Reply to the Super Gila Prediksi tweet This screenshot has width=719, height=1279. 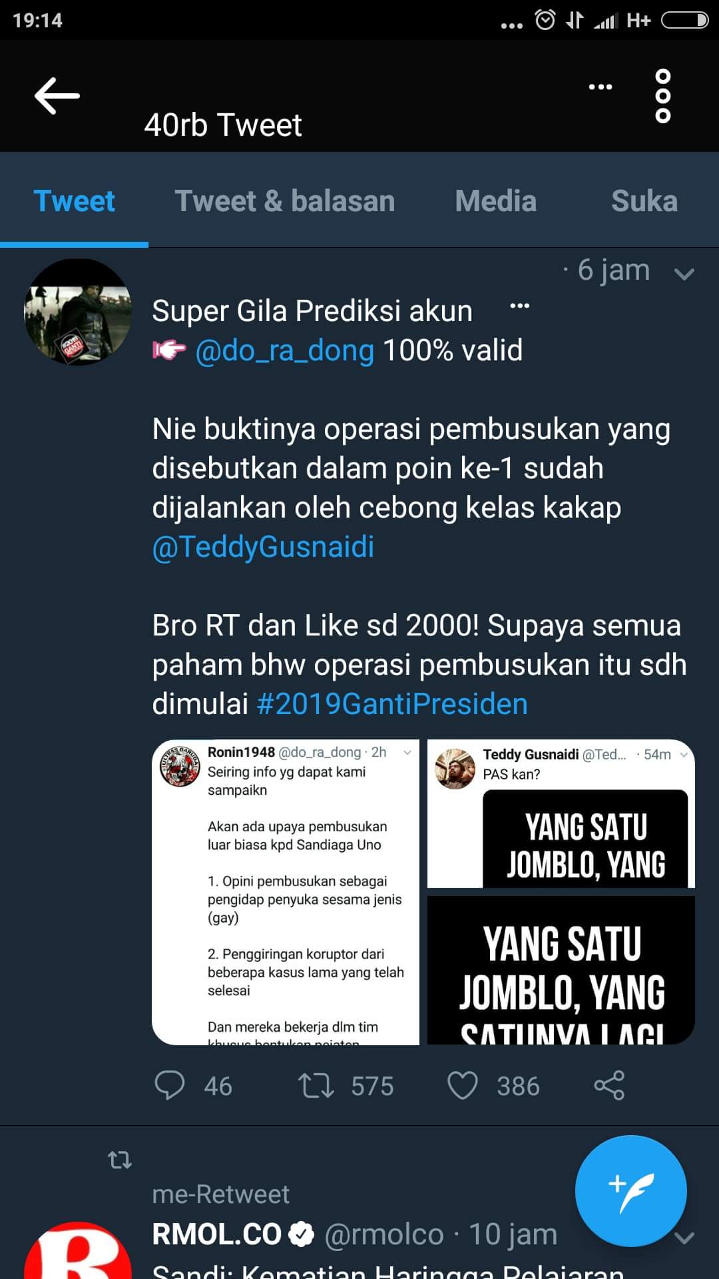click(169, 1085)
